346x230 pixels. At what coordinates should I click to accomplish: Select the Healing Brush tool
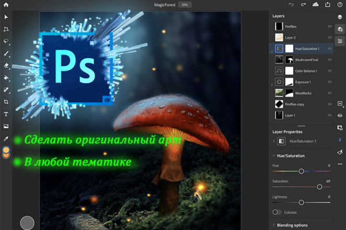6,89
